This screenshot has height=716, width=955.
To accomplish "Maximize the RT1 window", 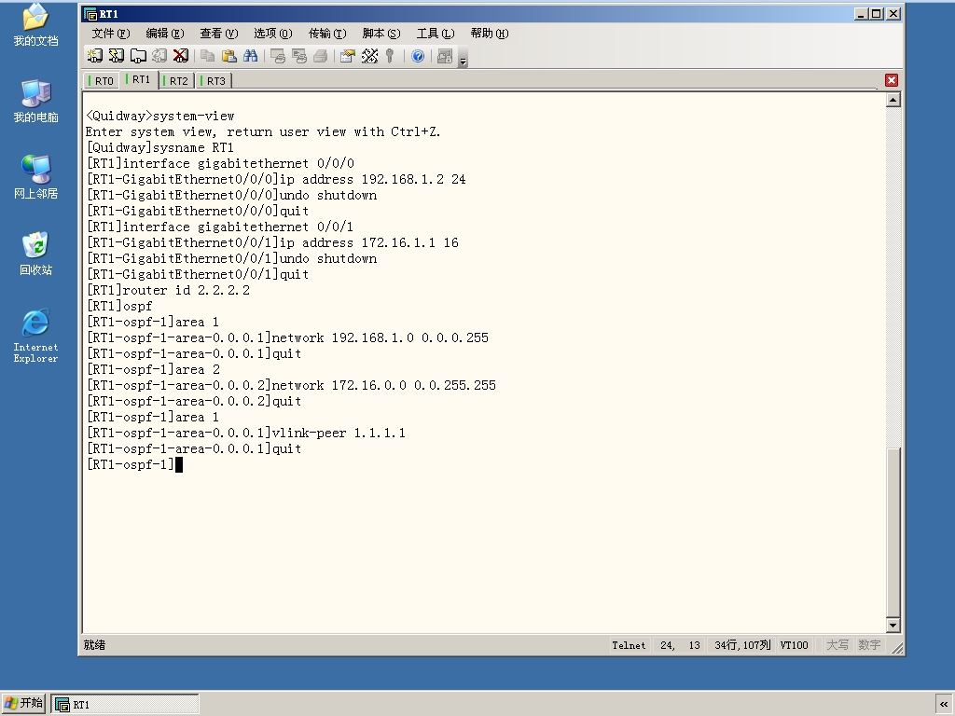I will 877,13.
